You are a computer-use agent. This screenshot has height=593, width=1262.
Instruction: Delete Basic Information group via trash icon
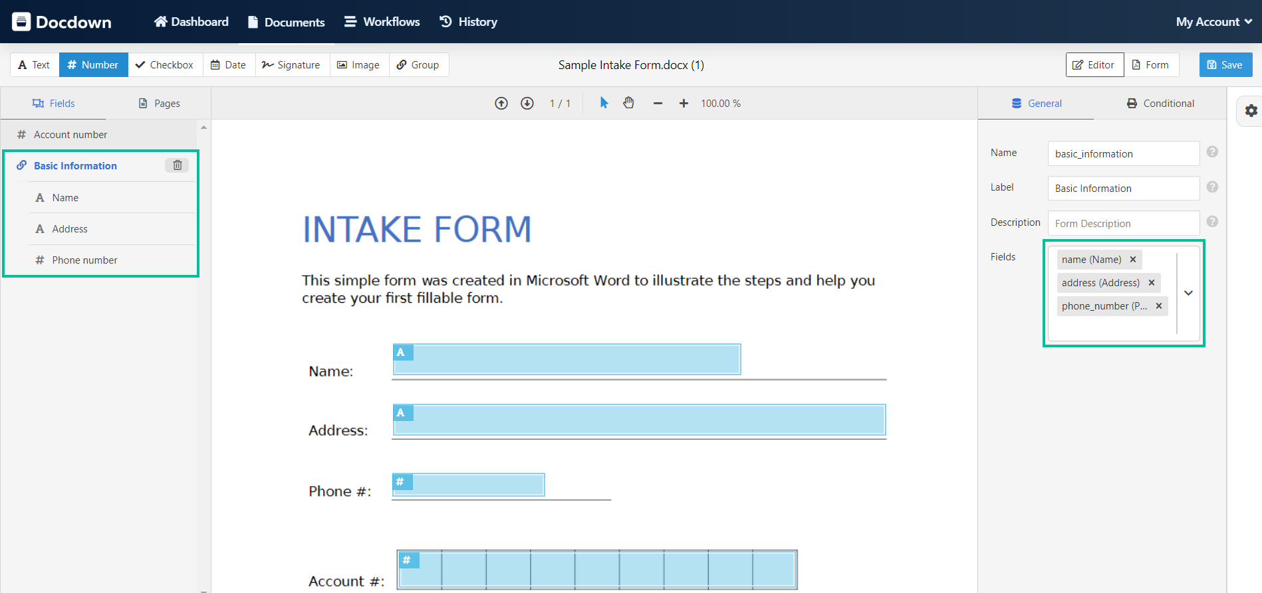[178, 165]
